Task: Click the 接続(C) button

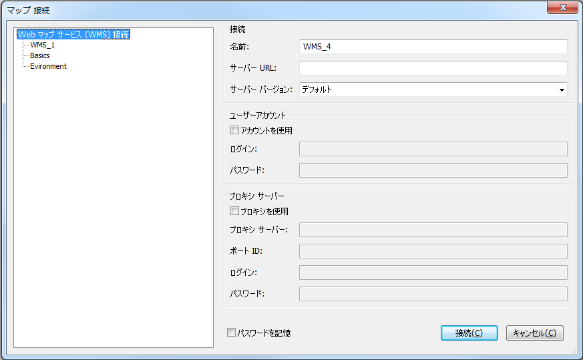Action: coord(469,333)
